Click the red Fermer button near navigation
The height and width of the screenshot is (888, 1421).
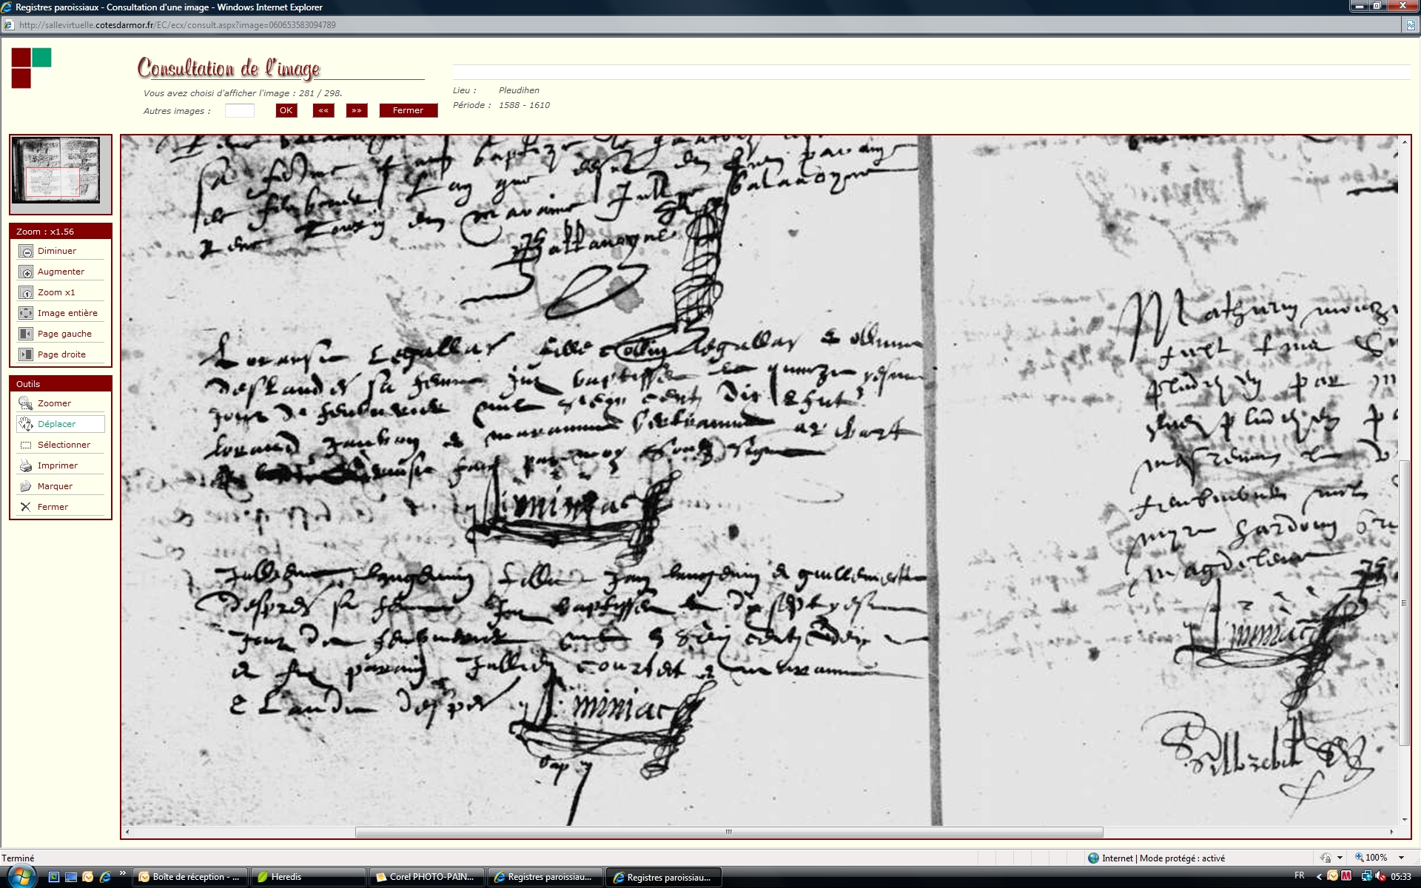[408, 111]
